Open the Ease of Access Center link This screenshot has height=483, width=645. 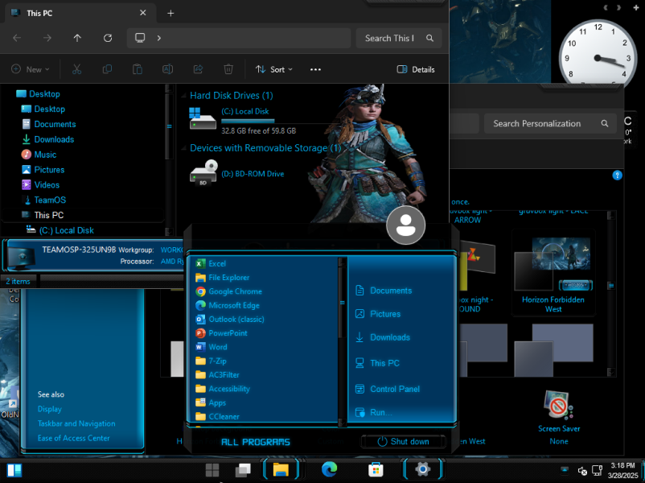pyautogui.click(x=74, y=438)
